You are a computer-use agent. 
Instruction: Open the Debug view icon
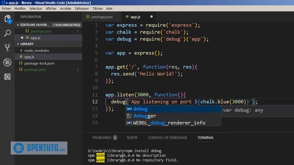(x=7, y=62)
